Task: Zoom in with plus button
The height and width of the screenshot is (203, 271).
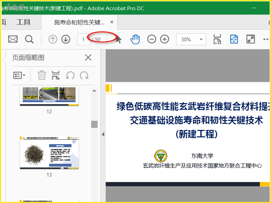Action: coord(165,39)
